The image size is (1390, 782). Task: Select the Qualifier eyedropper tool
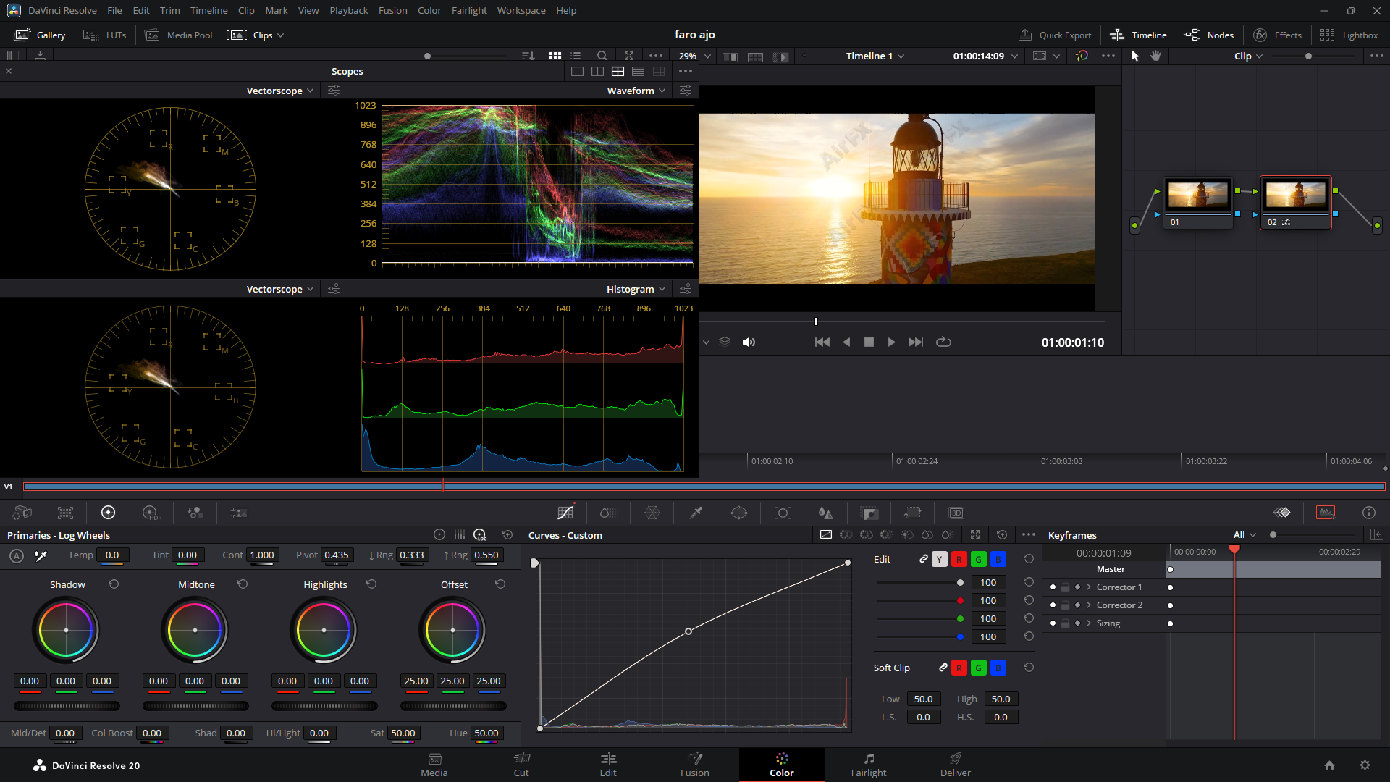click(696, 513)
